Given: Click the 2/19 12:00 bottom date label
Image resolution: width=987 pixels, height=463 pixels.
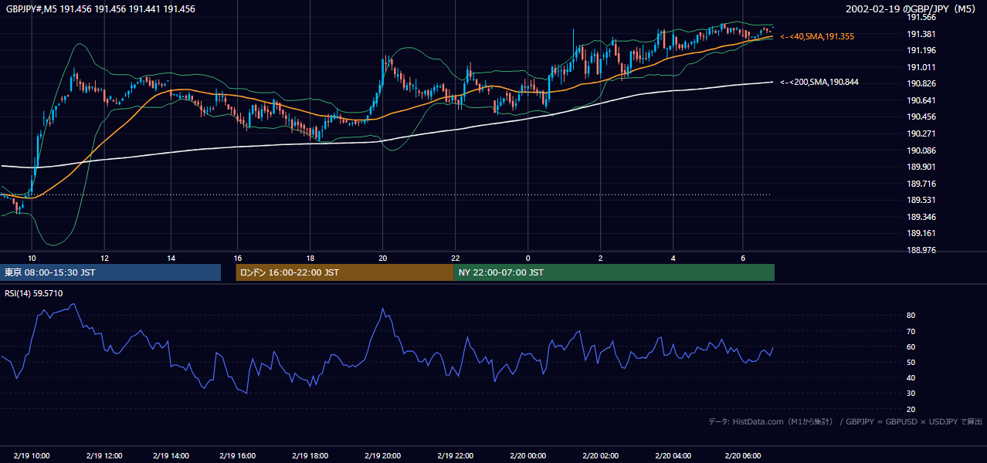Looking at the screenshot, I should [x=104, y=455].
